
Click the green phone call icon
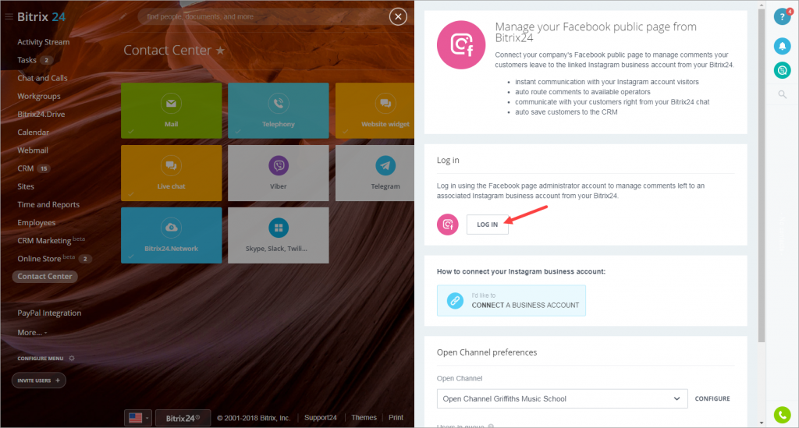782,415
